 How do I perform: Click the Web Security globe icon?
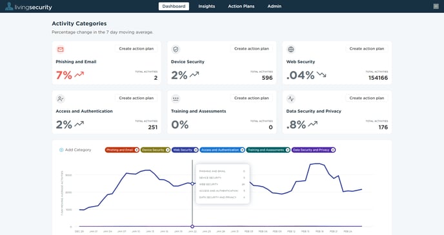tap(291, 50)
